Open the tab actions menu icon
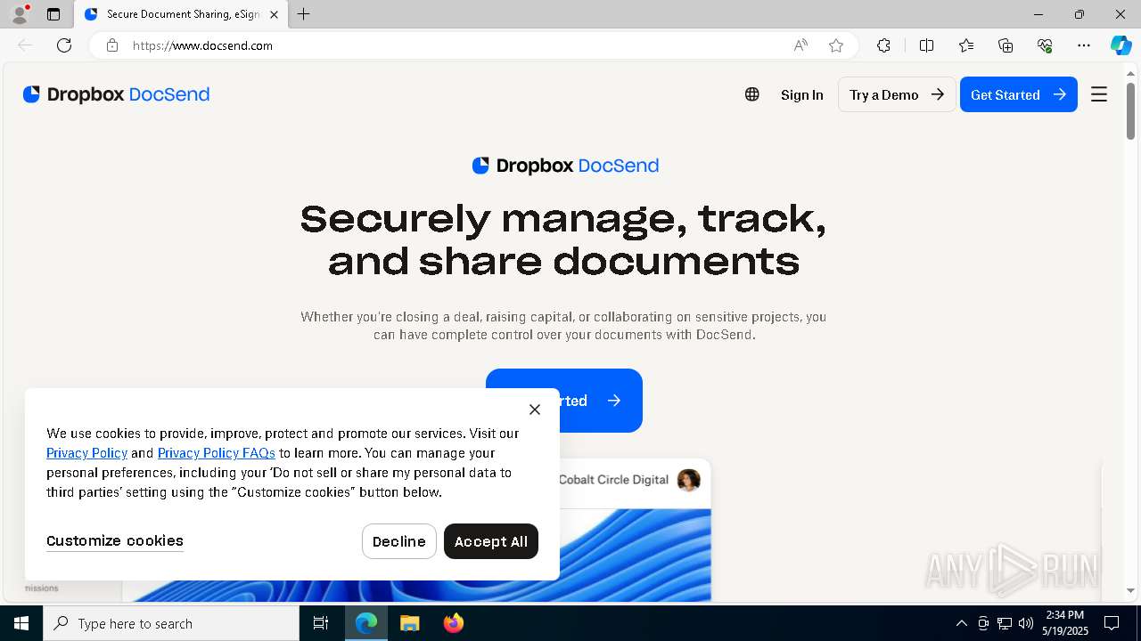The width and height of the screenshot is (1141, 641). (53, 14)
